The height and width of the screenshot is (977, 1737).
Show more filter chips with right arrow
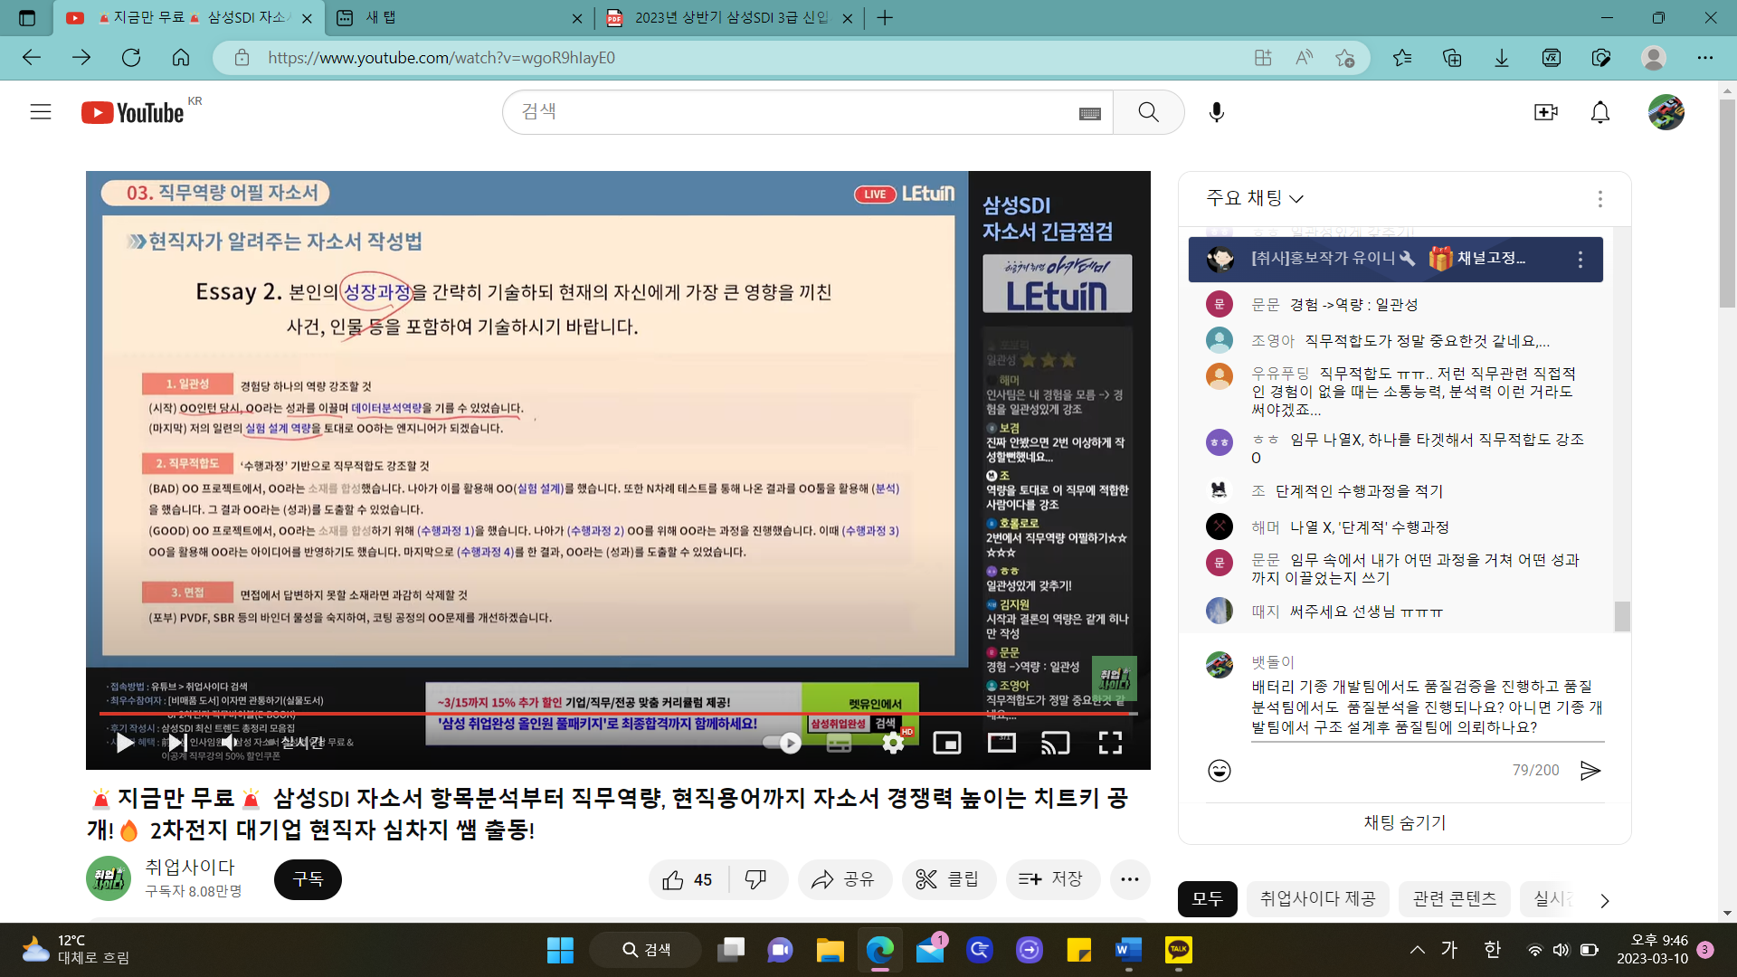[1604, 901]
